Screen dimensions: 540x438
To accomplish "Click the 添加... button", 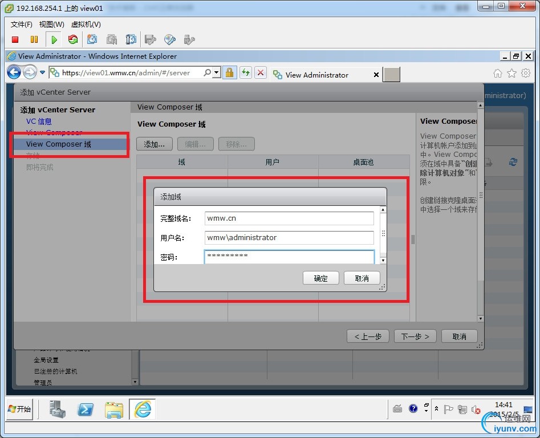I will click(x=155, y=144).
